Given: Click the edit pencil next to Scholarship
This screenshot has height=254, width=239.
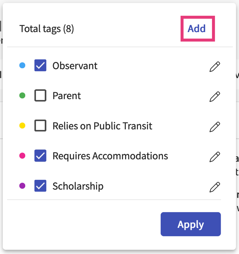Looking at the screenshot, I should tap(215, 187).
